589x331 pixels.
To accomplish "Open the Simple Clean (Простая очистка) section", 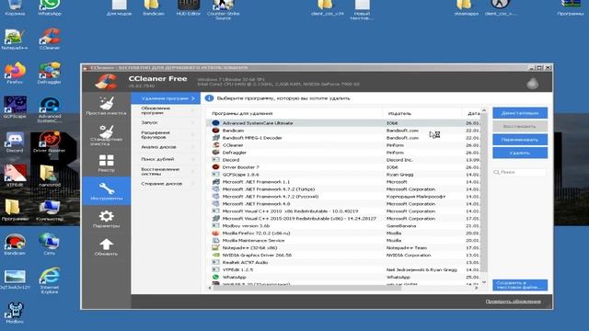I will [107, 106].
